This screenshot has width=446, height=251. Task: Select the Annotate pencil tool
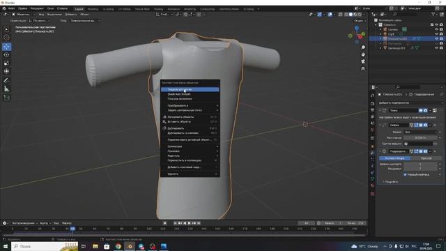6,81
